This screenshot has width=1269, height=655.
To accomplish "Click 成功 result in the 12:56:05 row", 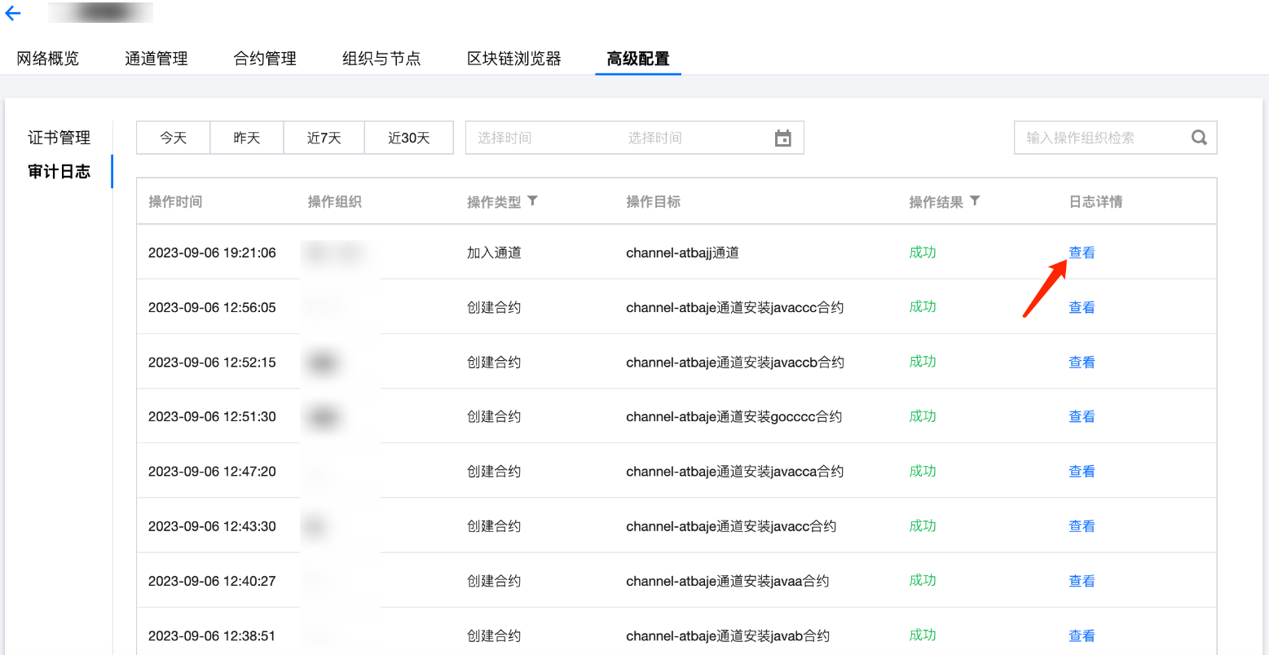I will (x=923, y=307).
